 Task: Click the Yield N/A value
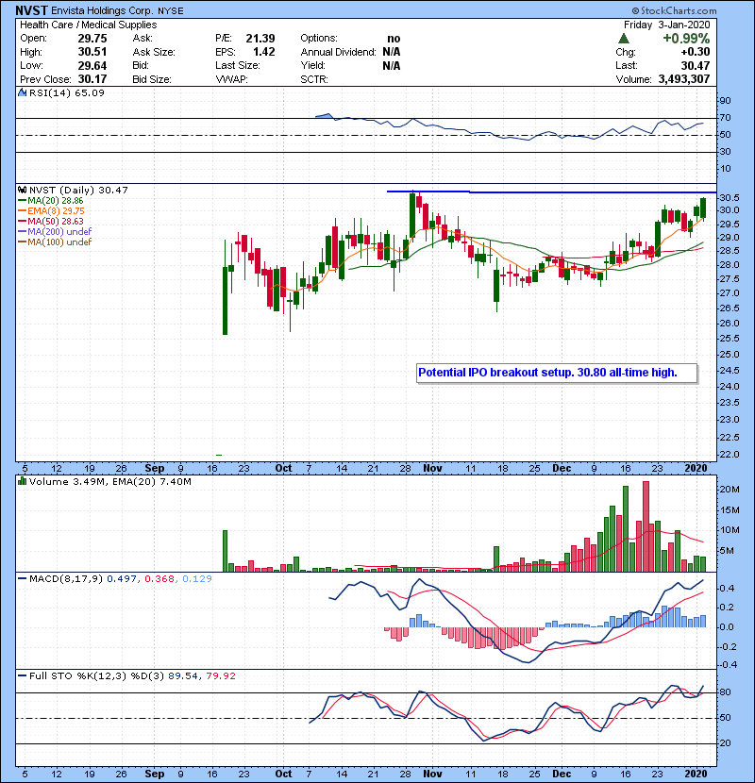[x=392, y=65]
